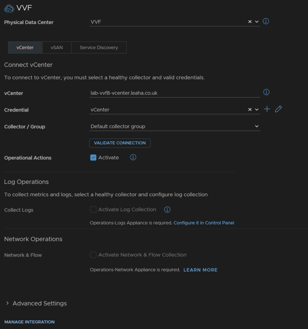This screenshot has width=308, height=329.
Task: Show info for Operational Actions Activate
Action: (x=133, y=157)
